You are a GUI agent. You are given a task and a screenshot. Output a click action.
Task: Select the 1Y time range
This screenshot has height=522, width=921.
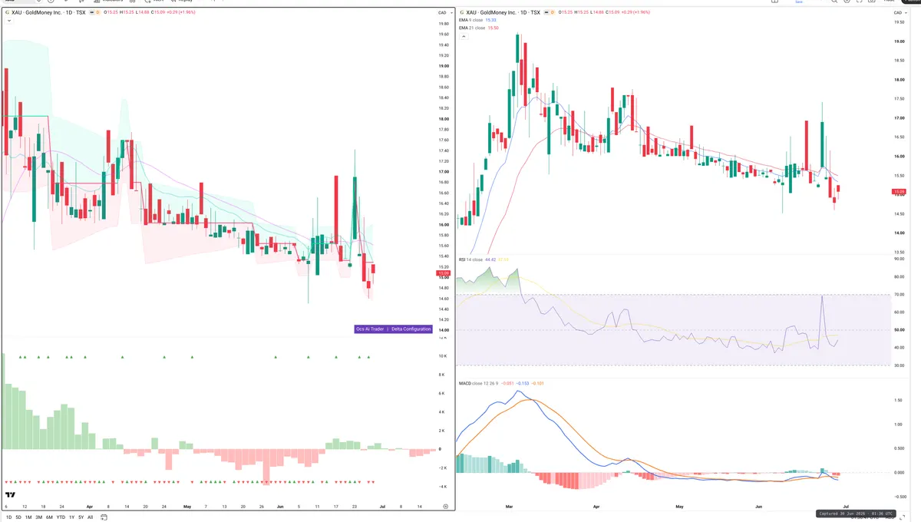click(x=71, y=517)
